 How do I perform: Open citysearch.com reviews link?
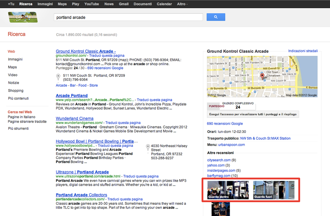219,160
